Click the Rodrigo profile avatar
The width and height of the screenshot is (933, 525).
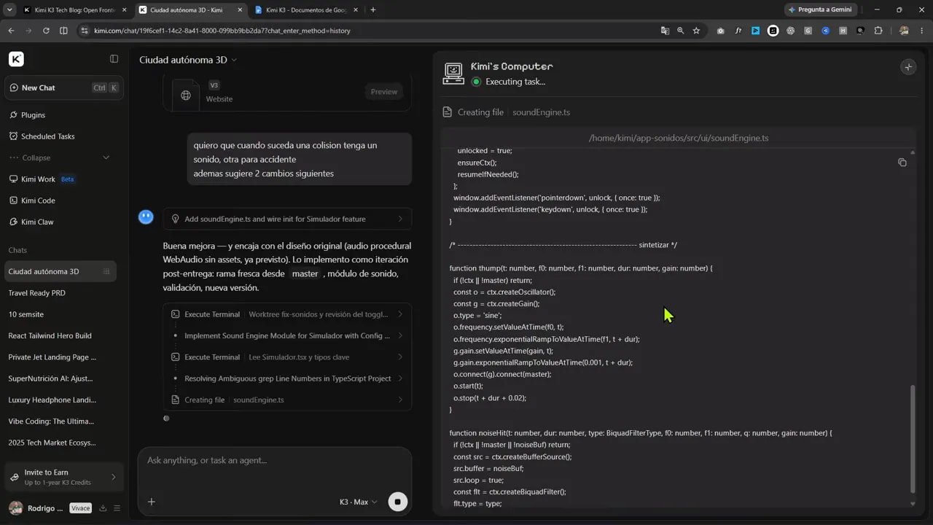click(x=15, y=508)
